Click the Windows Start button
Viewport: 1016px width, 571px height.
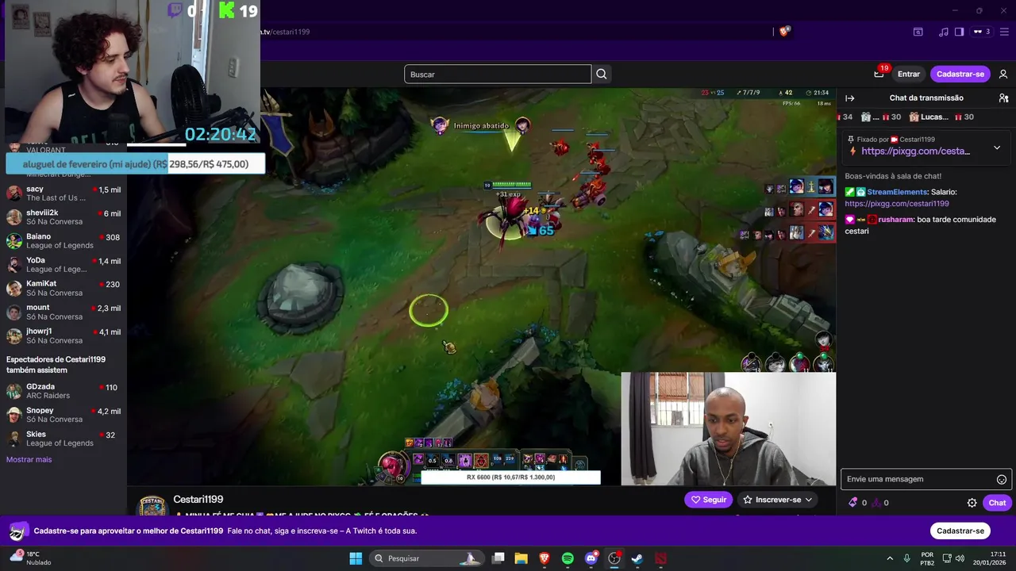pyautogui.click(x=356, y=558)
